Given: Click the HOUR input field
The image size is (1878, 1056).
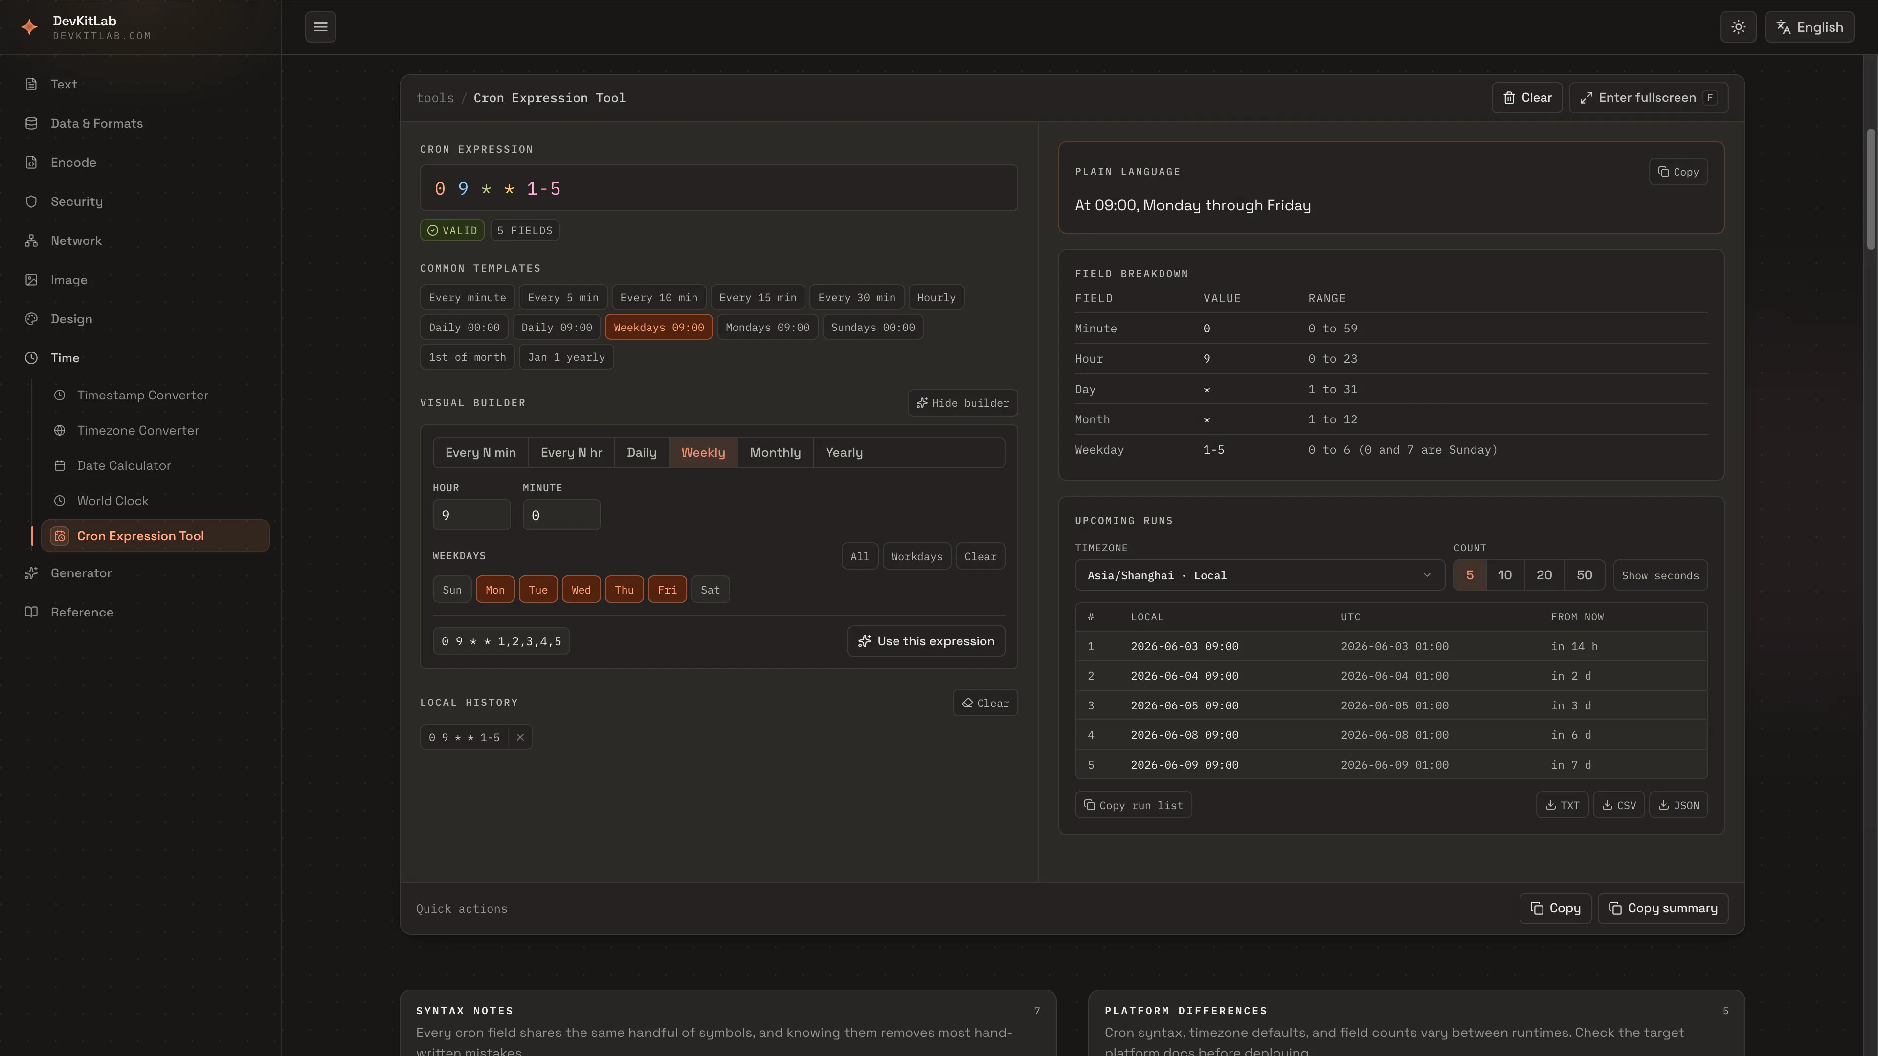Looking at the screenshot, I should point(471,515).
